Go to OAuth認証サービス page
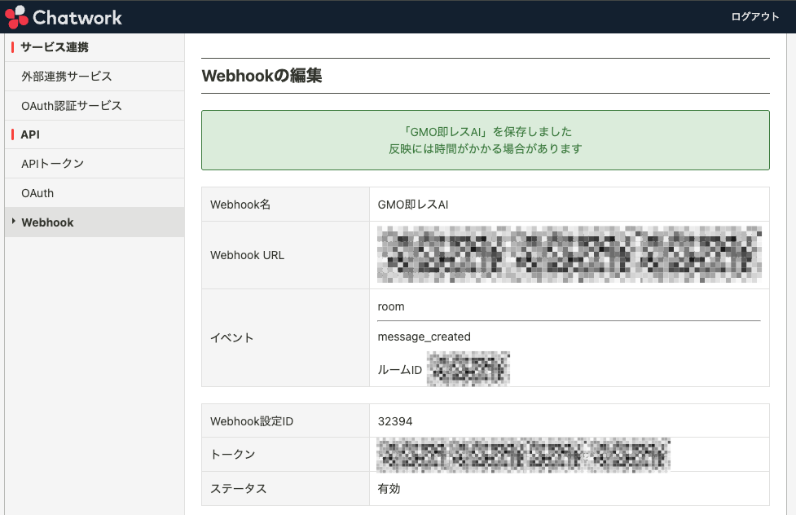Image resolution: width=796 pixels, height=515 pixels. tap(72, 106)
